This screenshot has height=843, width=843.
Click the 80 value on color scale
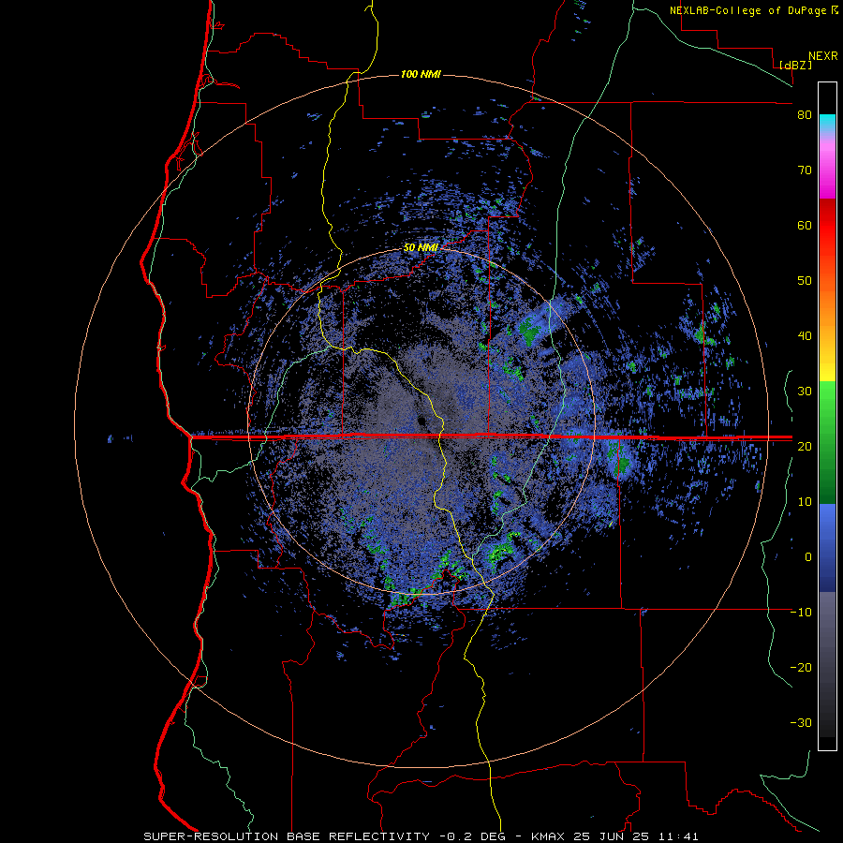pyautogui.click(x=805, y=115)
